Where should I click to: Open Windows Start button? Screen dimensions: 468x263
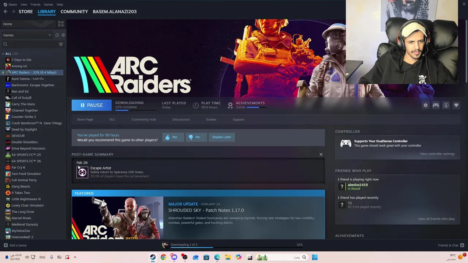[315, 258]
